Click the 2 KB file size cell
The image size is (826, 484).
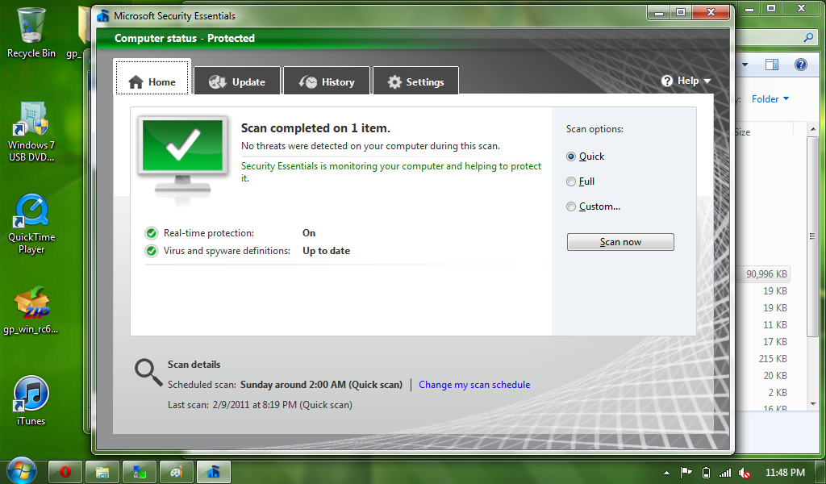[x=778, y=392]
